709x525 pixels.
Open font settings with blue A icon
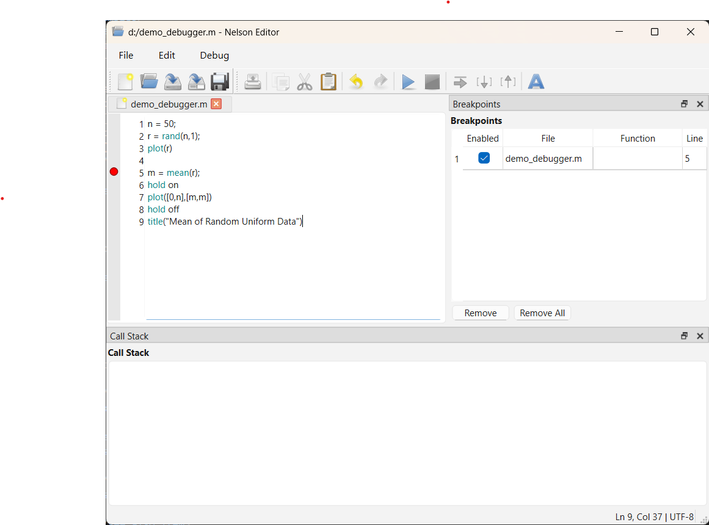pyautogui.click(x=536, y=82)
